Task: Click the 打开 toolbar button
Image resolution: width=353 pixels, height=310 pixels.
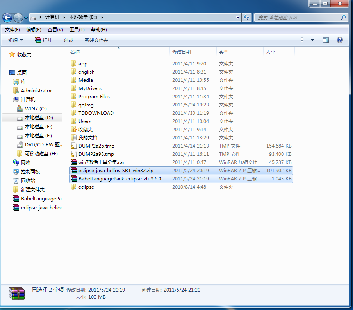Action: point(43,40)
